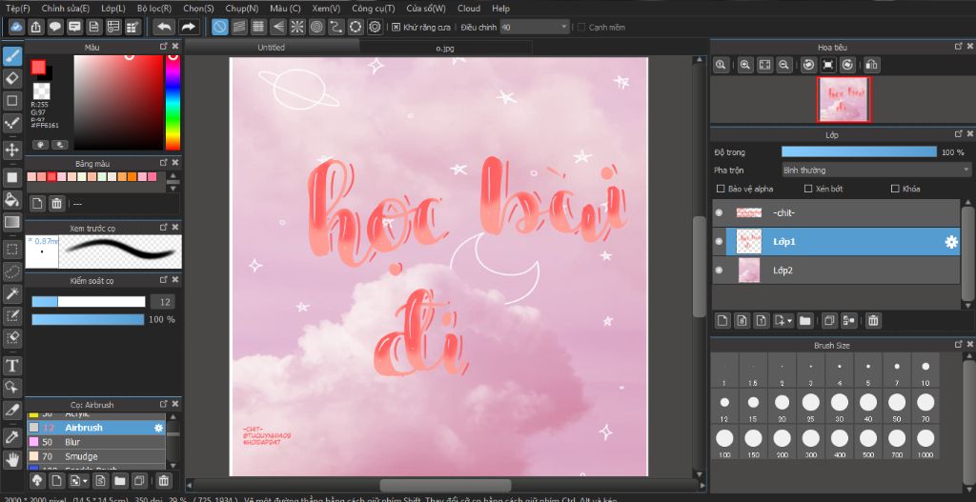Select the Brush tool in left toolbar
The width and height of the screenshot is (976, 502).
[11, 56]
